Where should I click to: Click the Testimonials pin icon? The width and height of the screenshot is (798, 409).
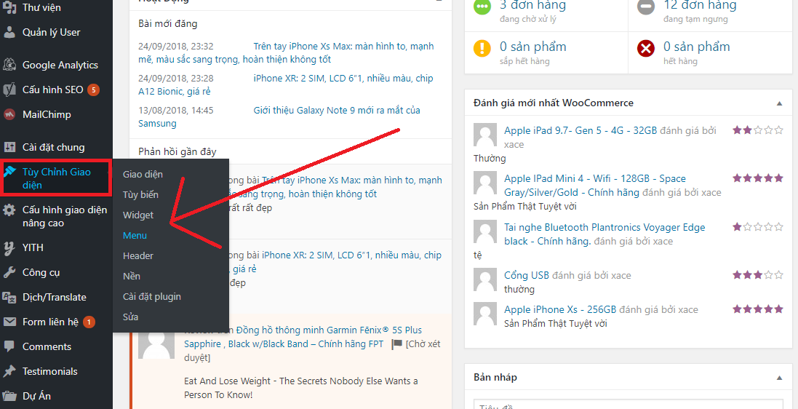pos(9,371)
